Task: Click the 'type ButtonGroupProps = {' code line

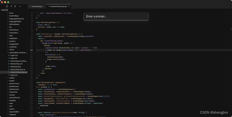Action: (47, 22)
